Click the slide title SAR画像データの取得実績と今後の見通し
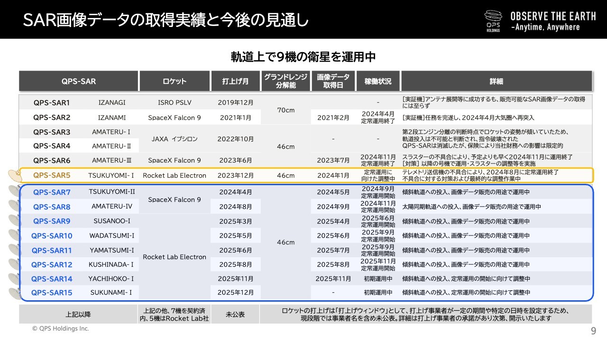The height and width of the screenshot is (341, 607). pyautogui.click(x=166, y=20)
